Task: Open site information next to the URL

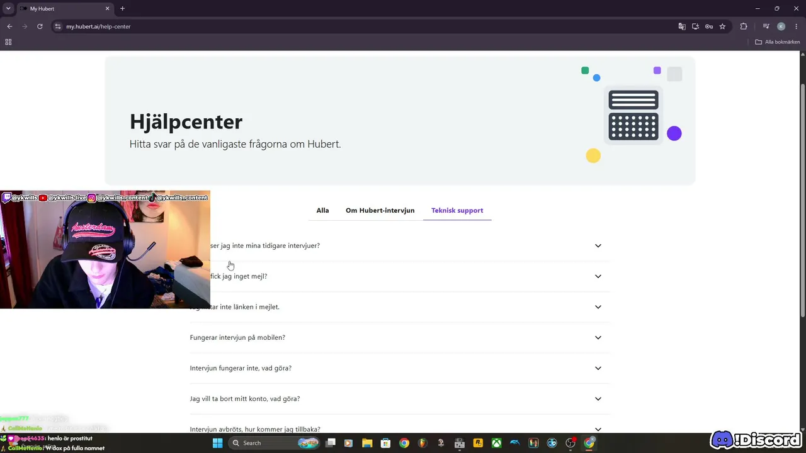Action: coord(58,26)
